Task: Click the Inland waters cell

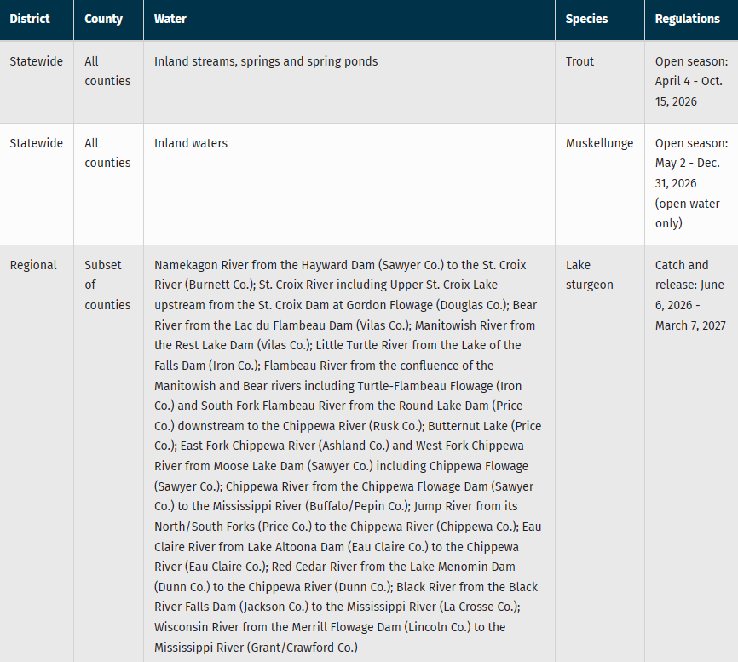Action: pyautogui.click(x=191, y=143)
